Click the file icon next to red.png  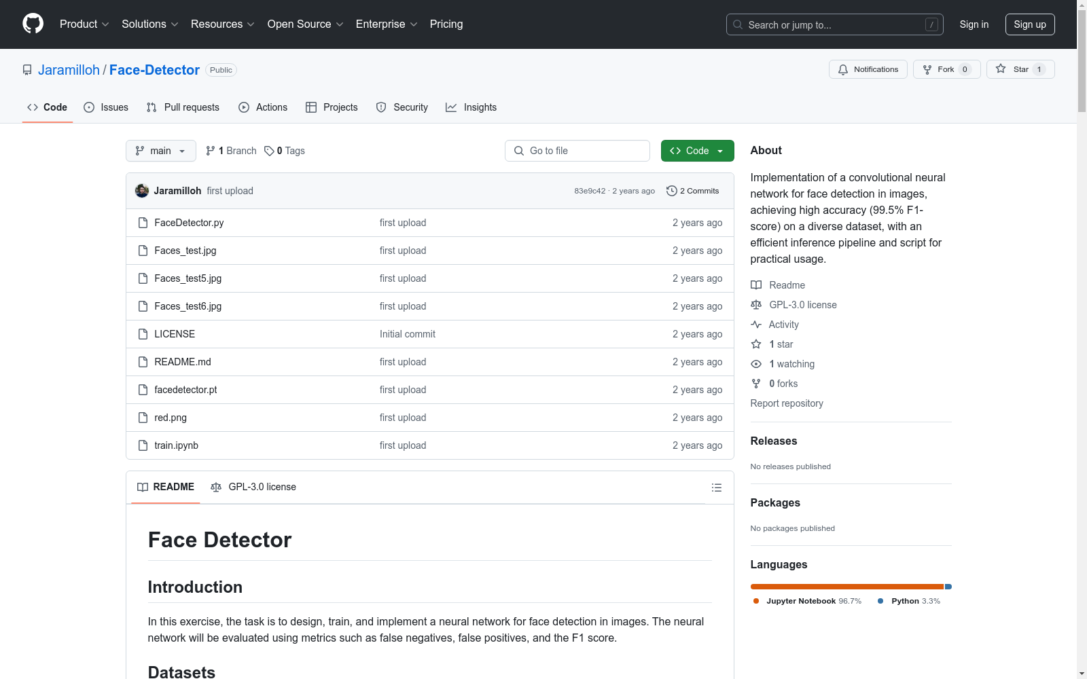[x=143, y=418]
